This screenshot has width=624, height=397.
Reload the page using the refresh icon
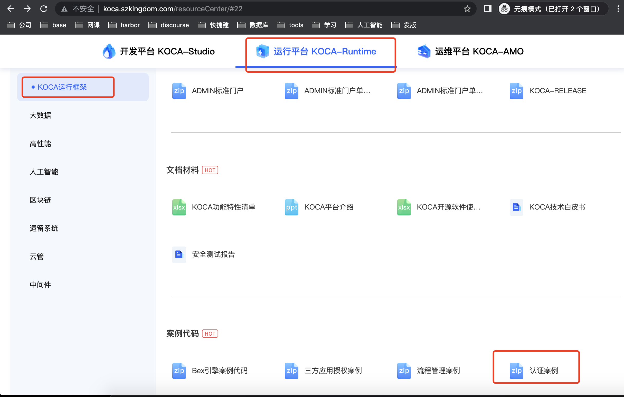pyautogui.click(x=44, y=9)
